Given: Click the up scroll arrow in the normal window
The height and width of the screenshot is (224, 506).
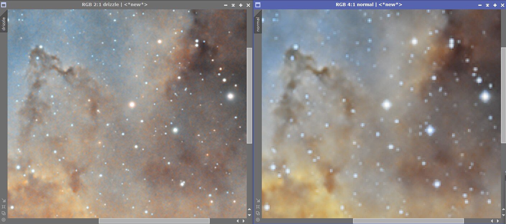Looking at the screenshot, I should coord(503,209).
